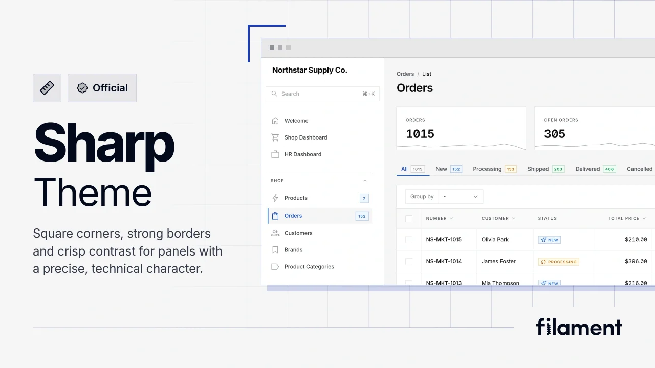The height and width of the screenshot is (368, 655).
Task: Select the Cancelled tab
Action: 640,169
